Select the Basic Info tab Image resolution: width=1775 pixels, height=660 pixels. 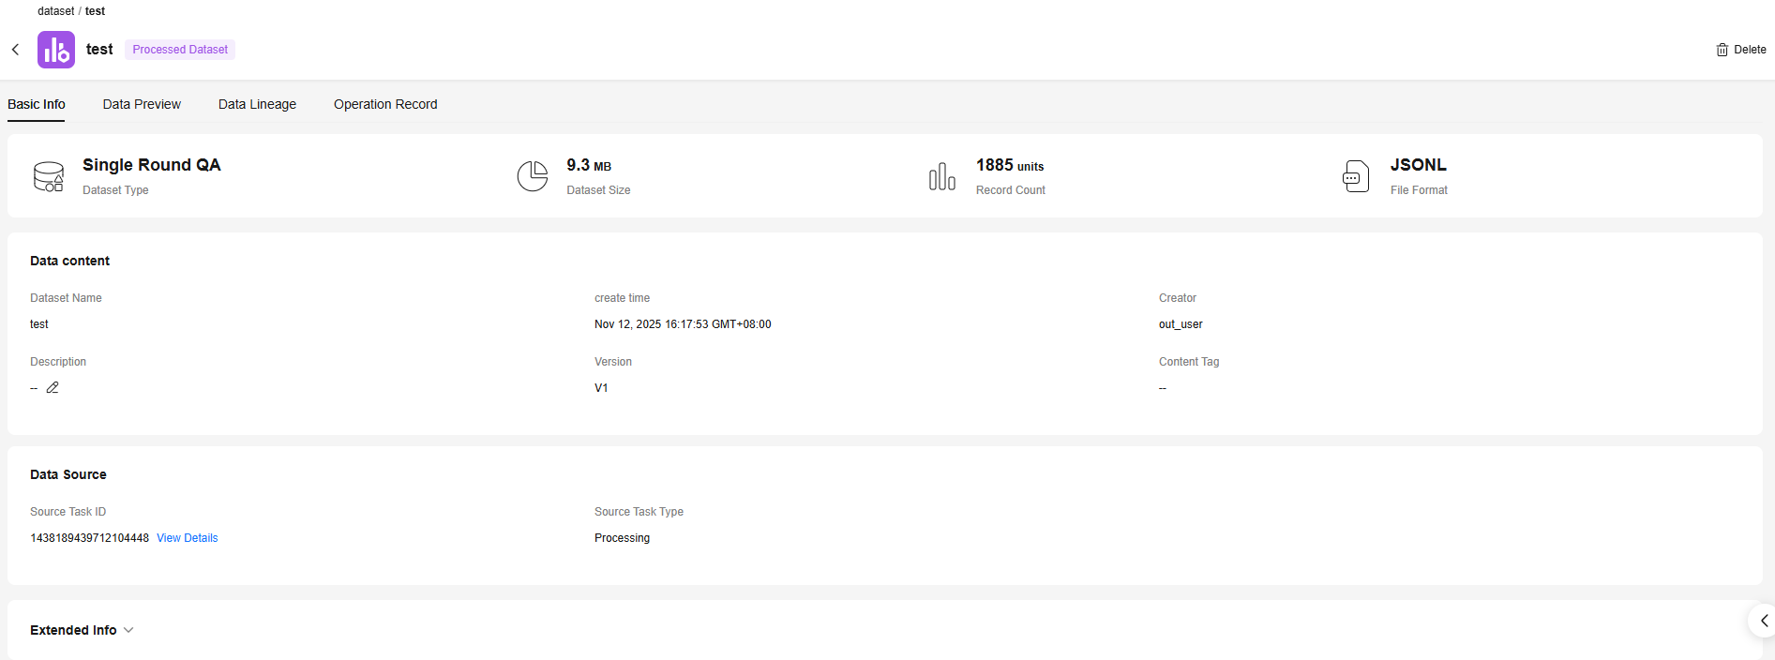click(x=37, y=104)
